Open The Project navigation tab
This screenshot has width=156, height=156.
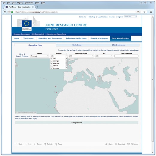click(29, 38)
